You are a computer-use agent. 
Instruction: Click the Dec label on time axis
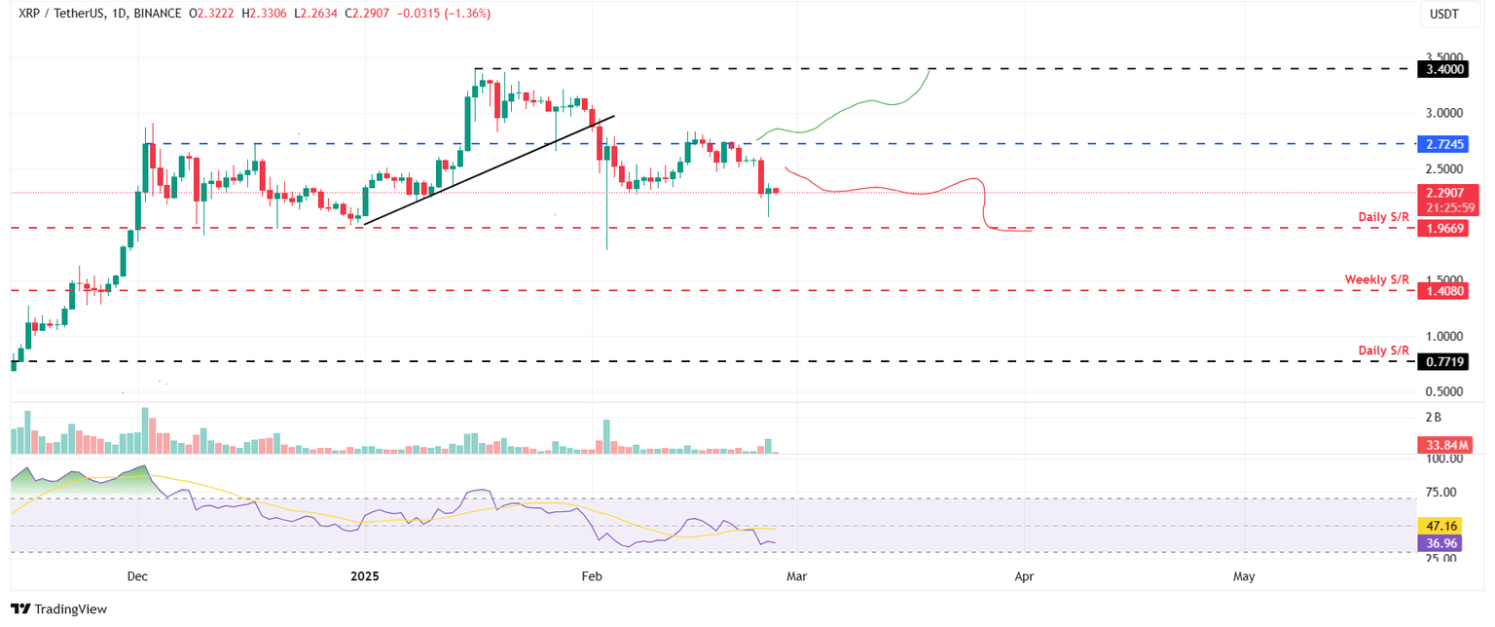[x=137, y=576]
